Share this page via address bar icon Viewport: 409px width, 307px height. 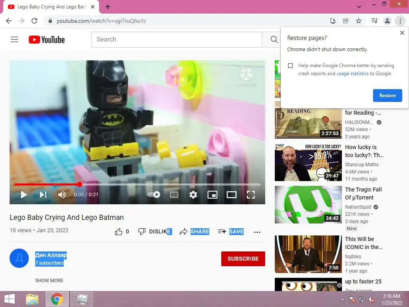[x=346, y=21]
